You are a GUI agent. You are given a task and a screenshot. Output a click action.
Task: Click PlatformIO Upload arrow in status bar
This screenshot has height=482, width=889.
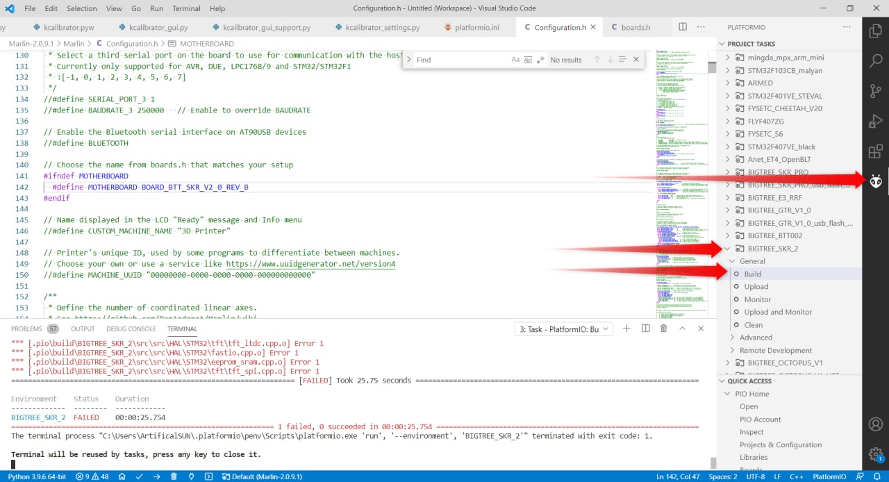(157, 476)
